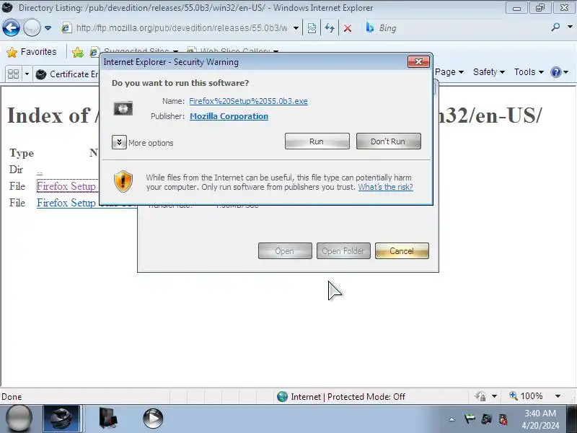Open the What's the risk? link

click(x=385, y=187)
